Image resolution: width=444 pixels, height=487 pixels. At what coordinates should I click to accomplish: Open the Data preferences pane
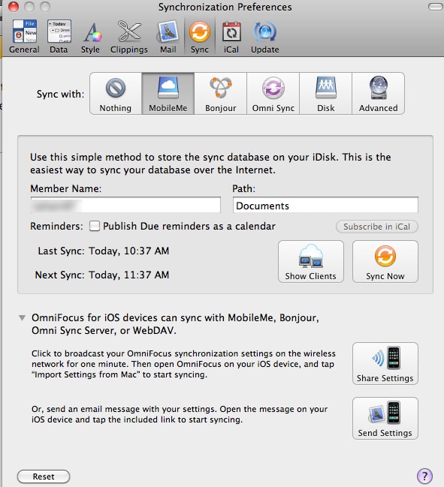59,37
